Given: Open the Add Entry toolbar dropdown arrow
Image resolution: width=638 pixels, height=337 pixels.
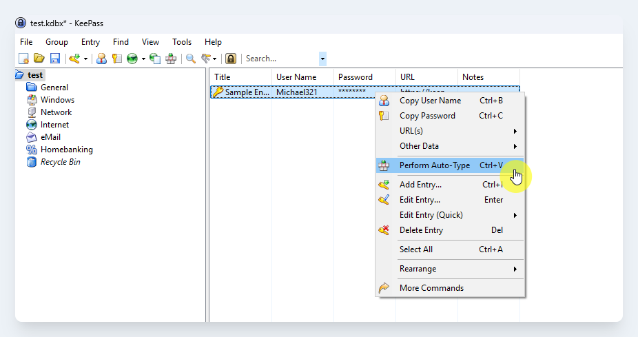Looking at the screenshot, I should (85, 59).
